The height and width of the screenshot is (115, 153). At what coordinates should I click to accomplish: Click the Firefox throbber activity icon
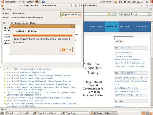151,9
